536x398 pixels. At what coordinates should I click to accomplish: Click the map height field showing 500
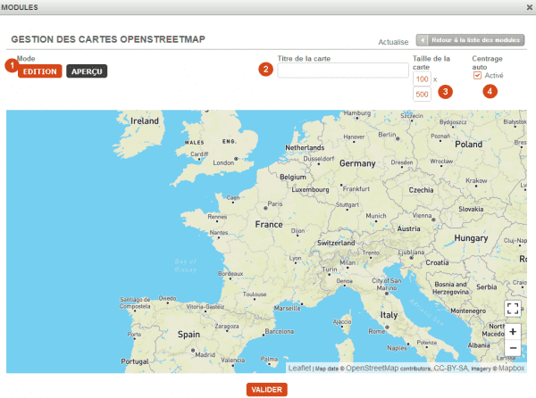point(422,95)
